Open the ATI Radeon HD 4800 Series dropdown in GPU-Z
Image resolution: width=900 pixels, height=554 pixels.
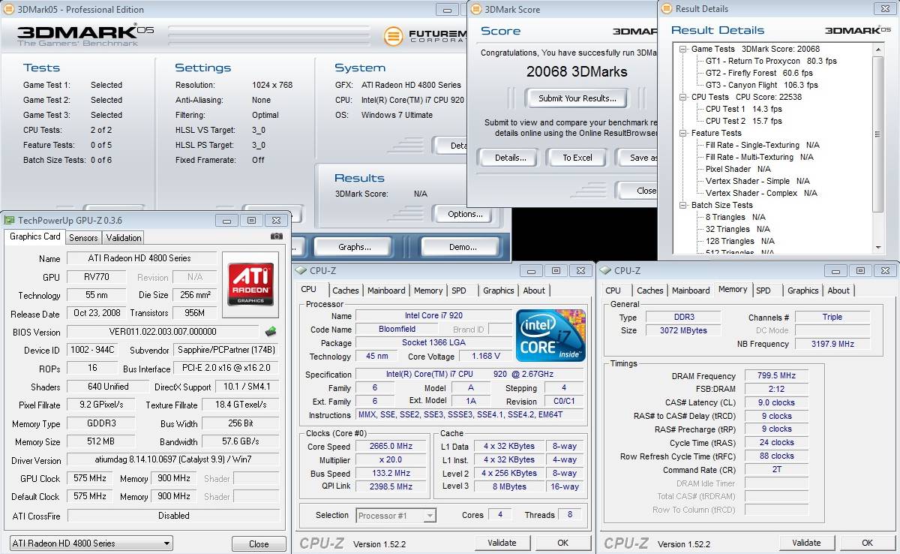pos(91,543)
